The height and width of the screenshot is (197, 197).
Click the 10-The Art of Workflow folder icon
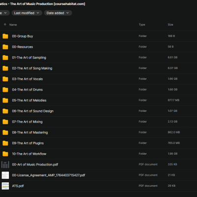[x=5, y=154]
